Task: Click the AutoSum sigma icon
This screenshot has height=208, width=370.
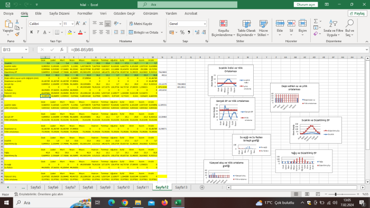Action: tap(316, 22)
